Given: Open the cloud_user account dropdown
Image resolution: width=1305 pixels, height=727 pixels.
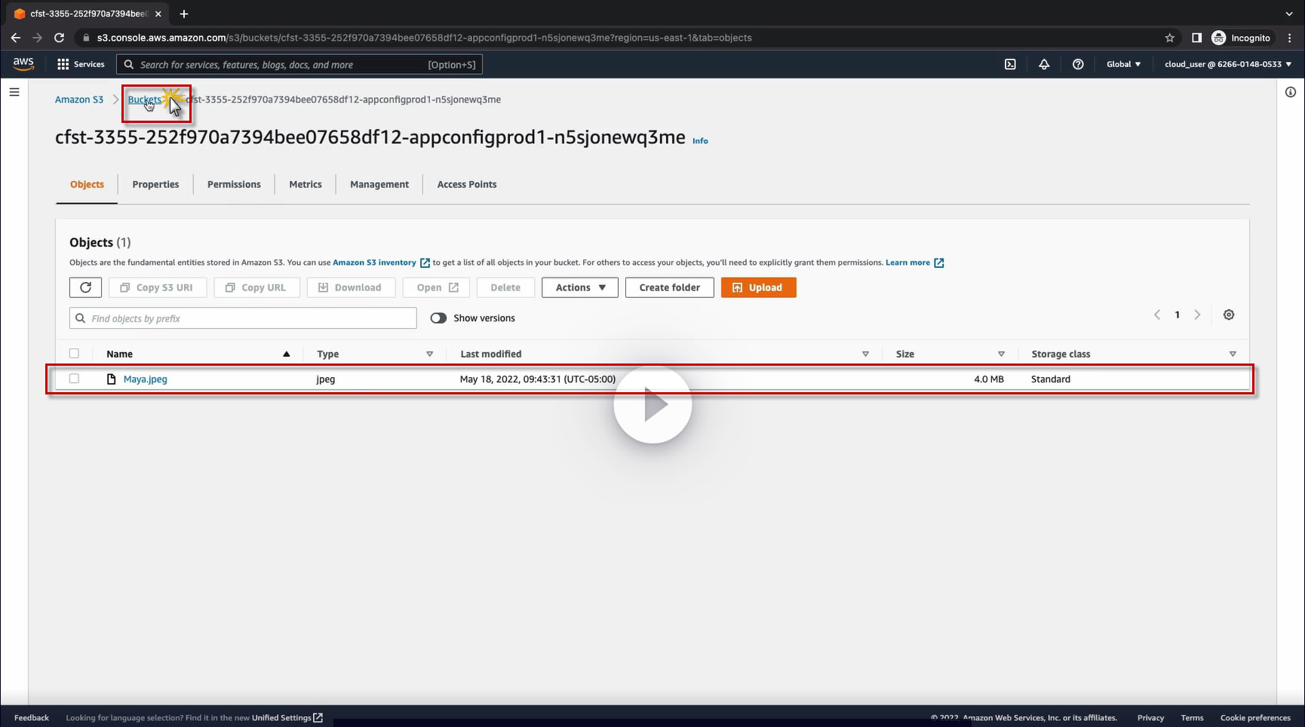Looking at the screenshot, I should tap(1228, 64).
